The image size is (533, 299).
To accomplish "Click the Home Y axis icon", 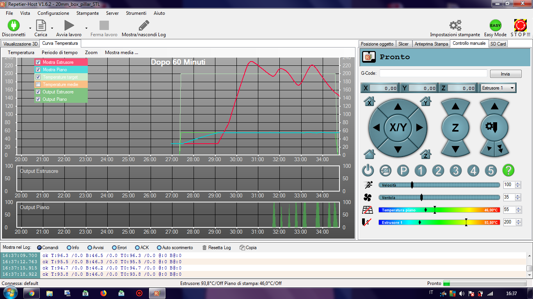I will 425,102.
